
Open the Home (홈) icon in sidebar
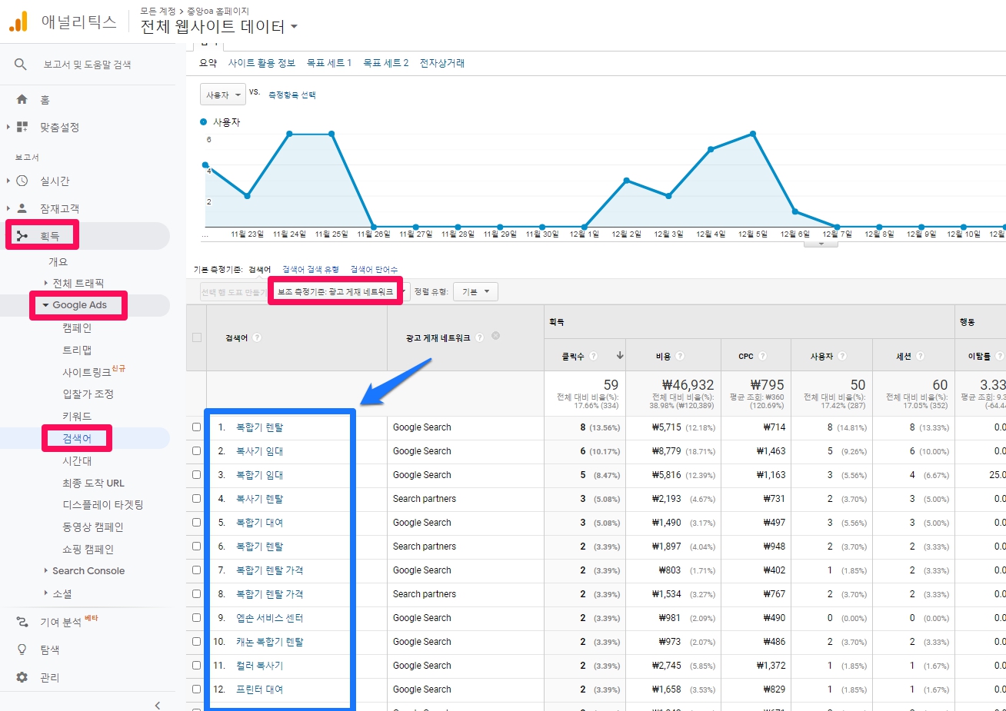[22, 99]
